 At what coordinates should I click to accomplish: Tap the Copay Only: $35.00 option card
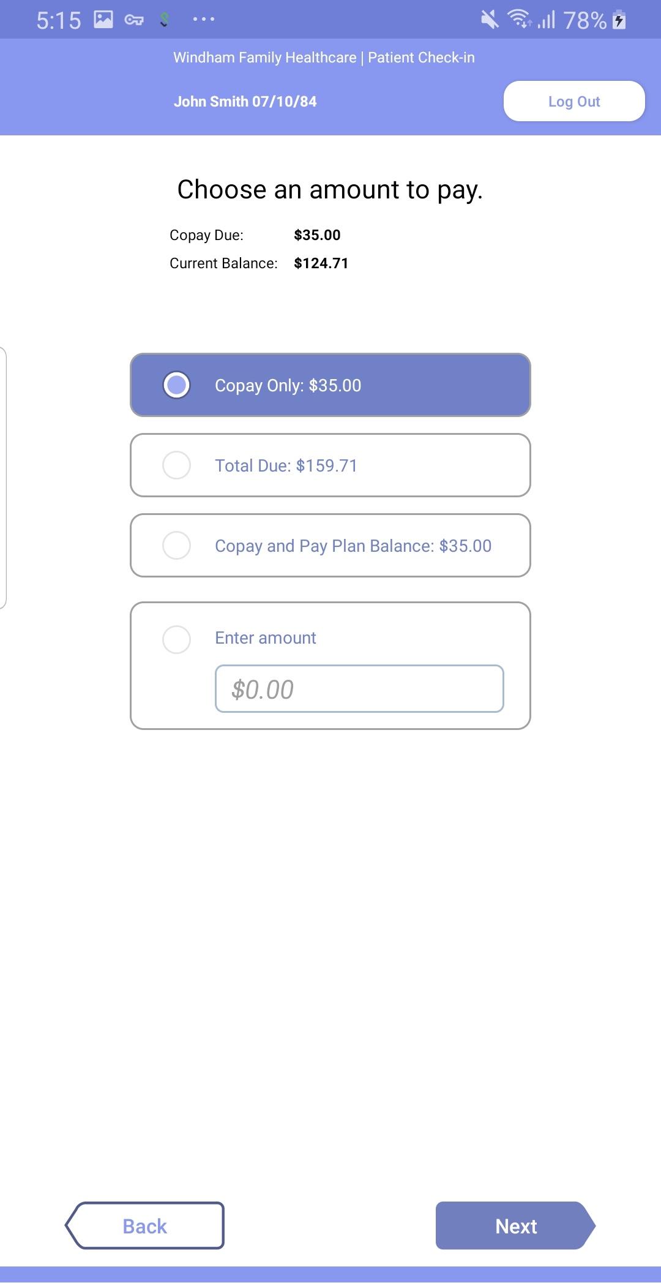(x=330, y=385)
